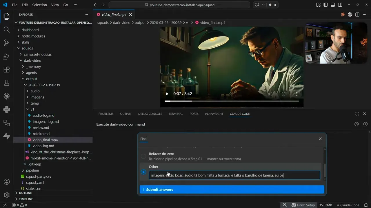Select the Refazer do zero radio option

[x=143, y=156]
